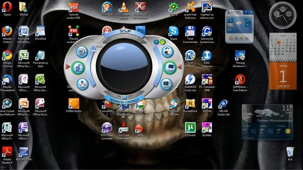Open the Michal user folder

[x=24, y=8]
